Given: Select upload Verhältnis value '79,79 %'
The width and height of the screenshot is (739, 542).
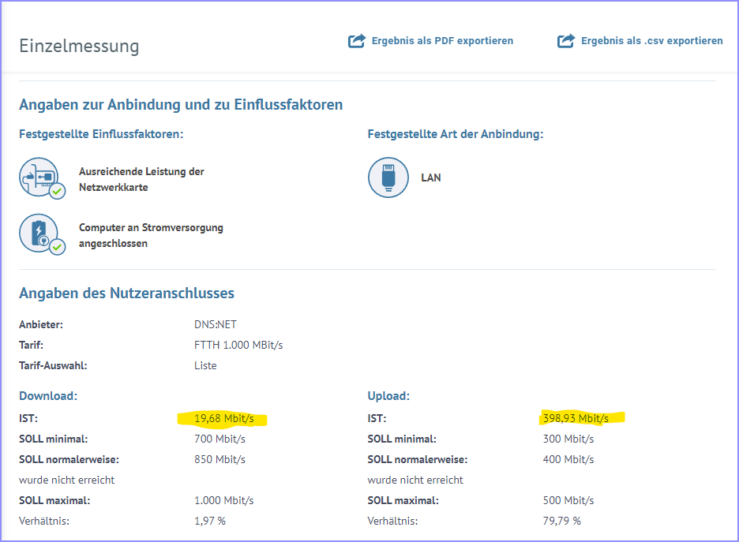Looking at the screenshot, I should (x=562, y=521).
